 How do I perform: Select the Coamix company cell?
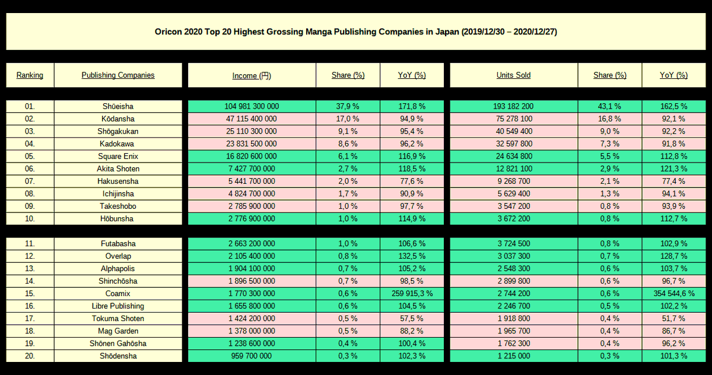118,294
